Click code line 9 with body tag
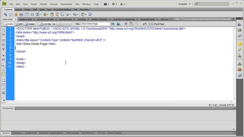Image resolution: width=244 pixels, height=137 pixels. tap(20, 59)
